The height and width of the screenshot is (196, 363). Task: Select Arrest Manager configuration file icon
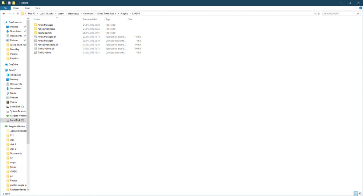[36, 41]
